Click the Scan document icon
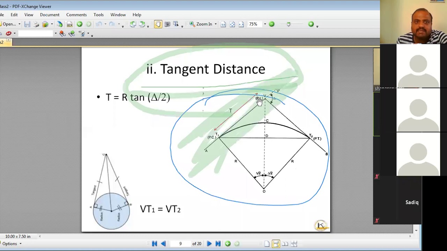447x251 pixels. click(60, 24)
